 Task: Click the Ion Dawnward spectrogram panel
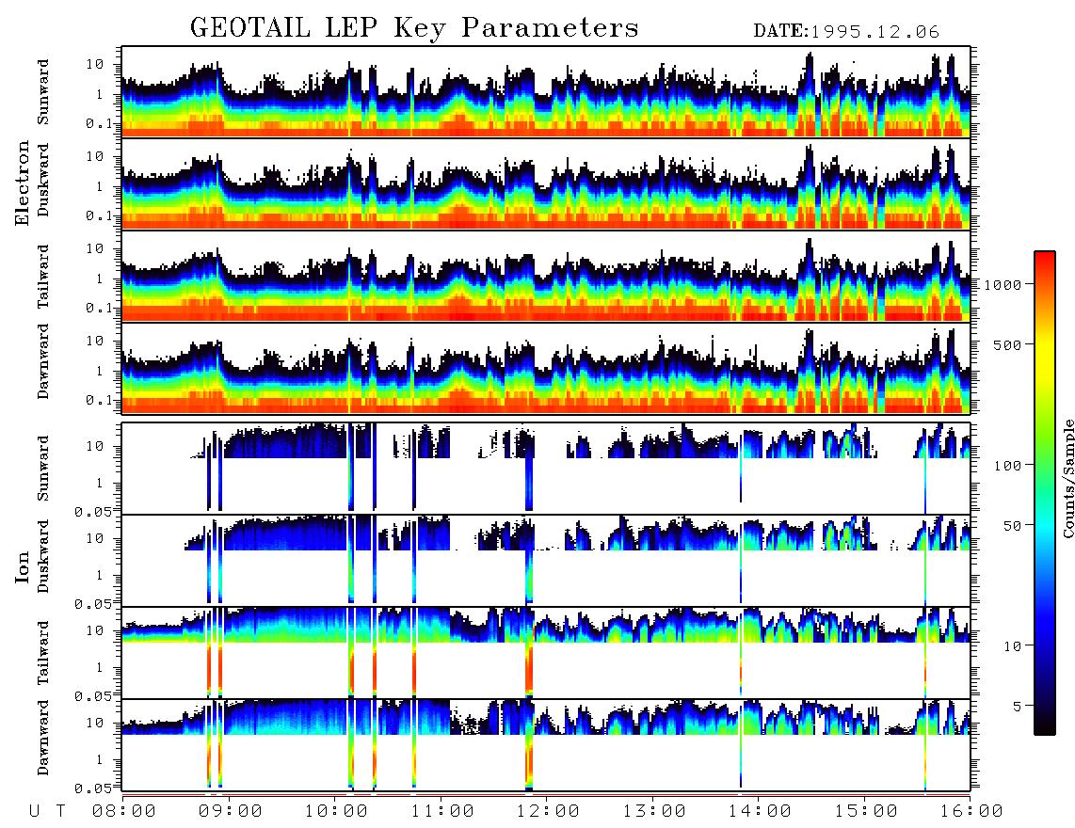[546, 745]
